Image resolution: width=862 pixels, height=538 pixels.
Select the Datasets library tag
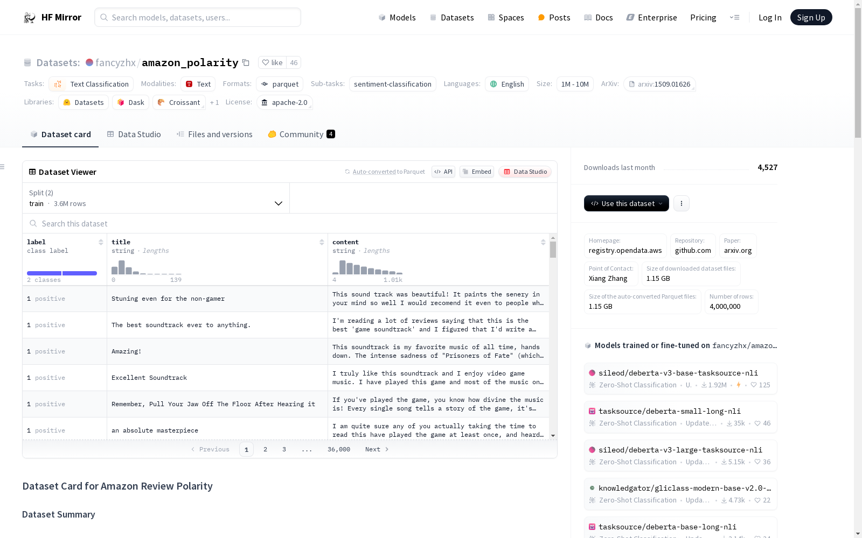click(x=84, y=102)
